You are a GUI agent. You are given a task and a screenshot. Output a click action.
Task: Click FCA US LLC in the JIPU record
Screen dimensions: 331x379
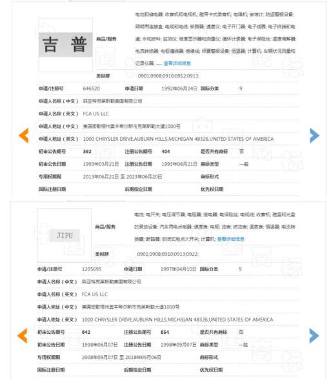pos(95,294)
